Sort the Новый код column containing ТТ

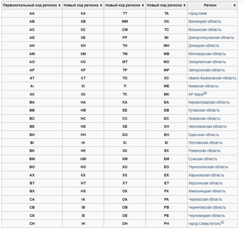142,5
